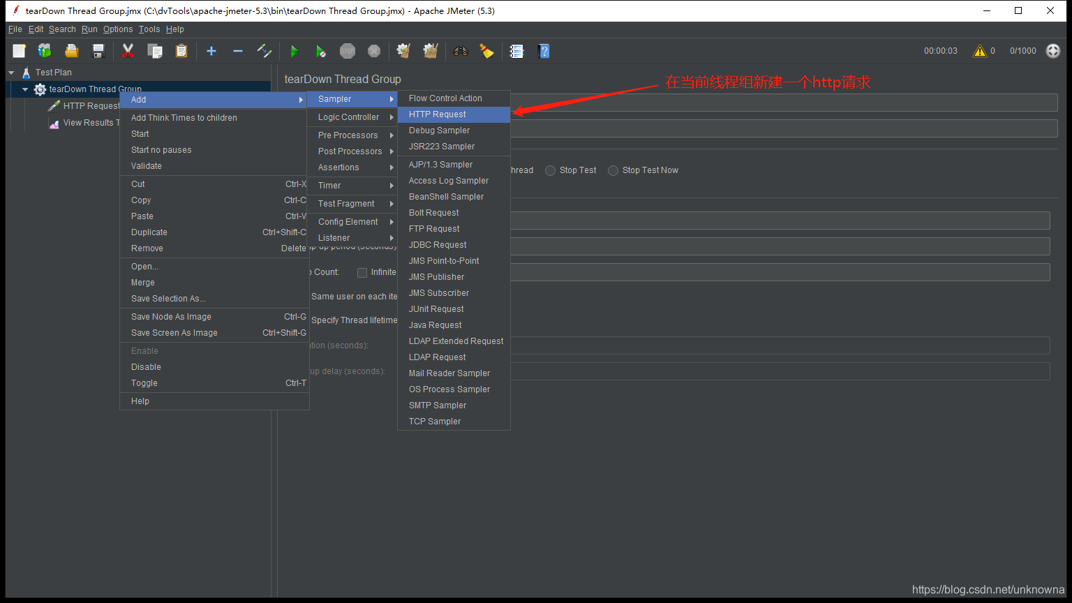
Task: Select JDBC Request sampler
Action: [454, 245]
